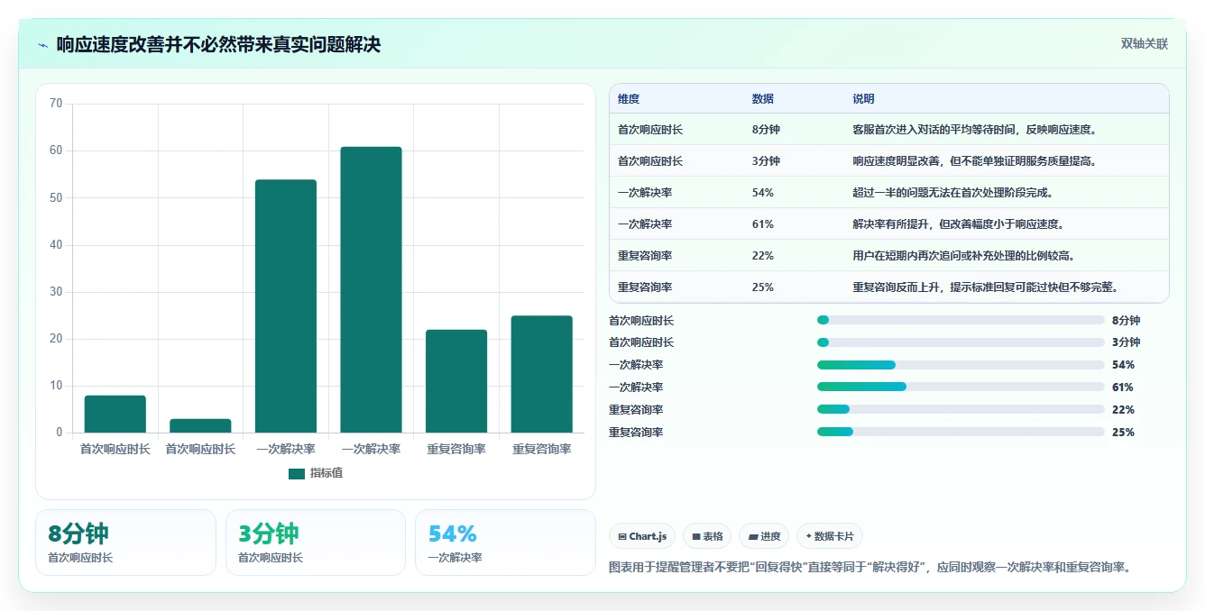Viewport: 1205px width, 611px height.
Task: Click the 双轴关联 label in the header
Action: (x=1145, y=44)
